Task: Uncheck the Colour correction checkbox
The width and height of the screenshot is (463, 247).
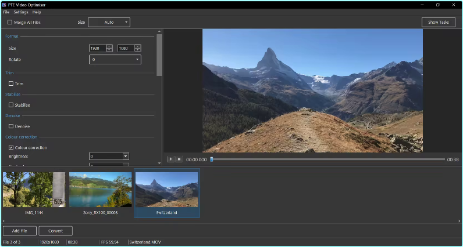Action: tap(11, 147)
